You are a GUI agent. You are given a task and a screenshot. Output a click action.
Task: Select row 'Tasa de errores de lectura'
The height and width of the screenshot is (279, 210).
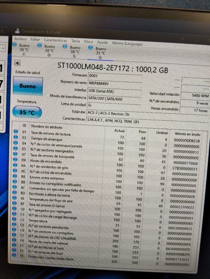[109, 136]
